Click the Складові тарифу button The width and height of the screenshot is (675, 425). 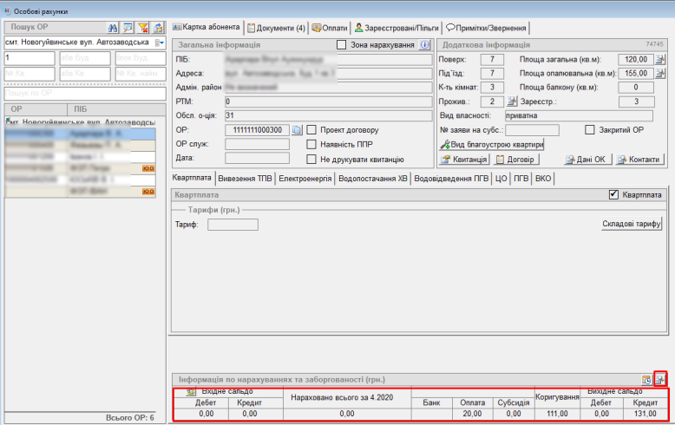(631, 224)
